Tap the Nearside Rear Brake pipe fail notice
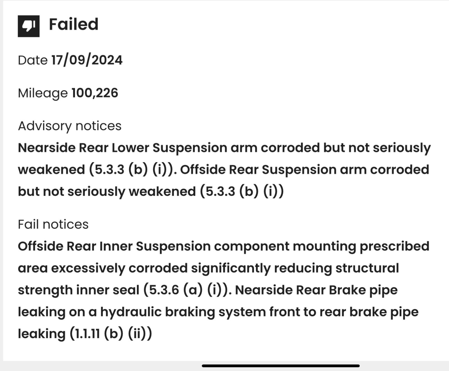The image size is (449, 371). coord(218,312)
